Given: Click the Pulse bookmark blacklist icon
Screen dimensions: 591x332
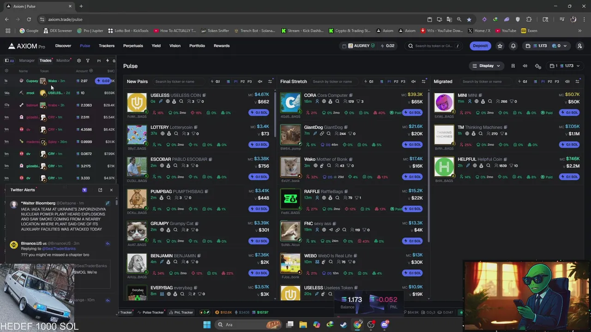Looking at the screenshot, I should 513,66.
